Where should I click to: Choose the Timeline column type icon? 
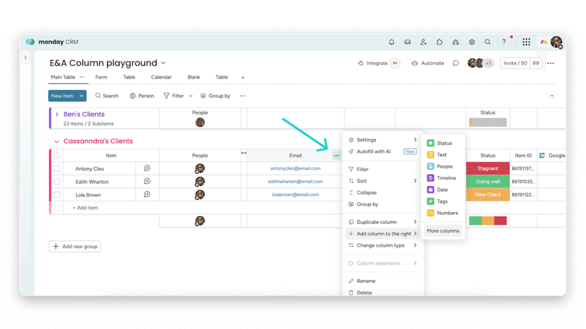[x=430, y=178]
